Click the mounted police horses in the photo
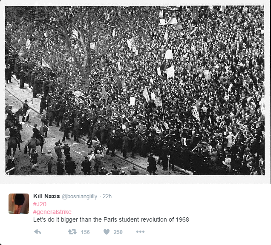 23,134
